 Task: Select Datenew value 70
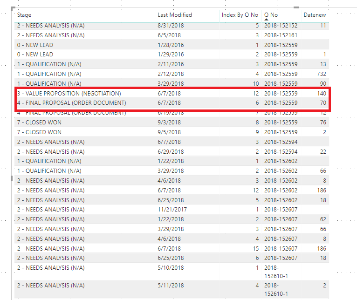pyautogui.click(x=323, y=103)
